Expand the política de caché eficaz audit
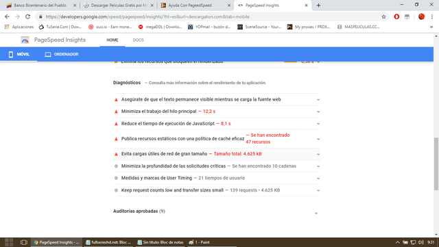Screen dimensions: 439x247 217,139
